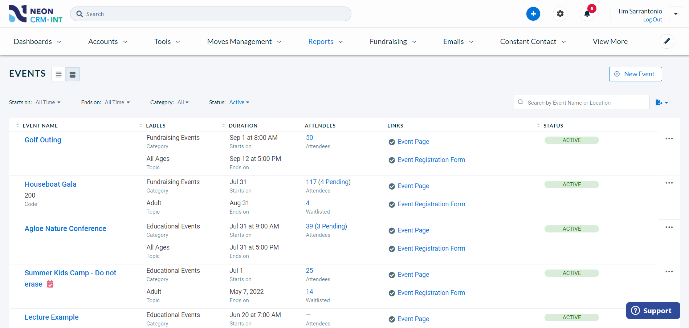Sort events by the Duration column
The height and width of the screenshot is (328, 689).
224,125
